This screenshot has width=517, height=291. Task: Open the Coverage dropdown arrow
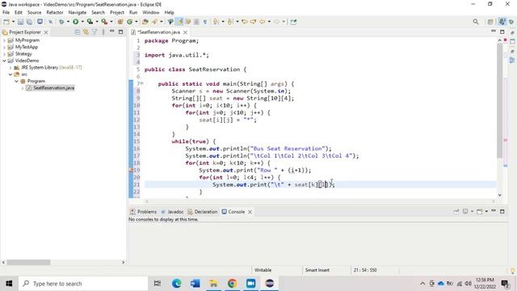tap(97, 22)
